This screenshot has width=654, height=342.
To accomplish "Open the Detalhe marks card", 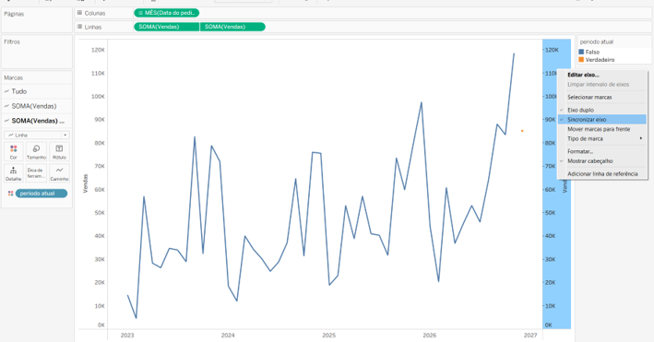I will [13, 173].
